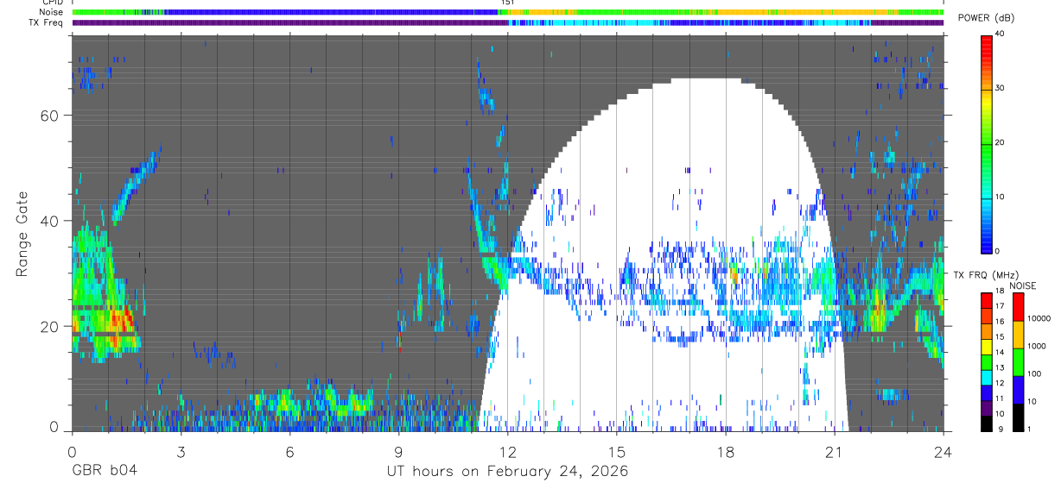Click the 1 label on noise scale
The image size is (1061, 489).
pyautogui.click(x=1029, y=429)
